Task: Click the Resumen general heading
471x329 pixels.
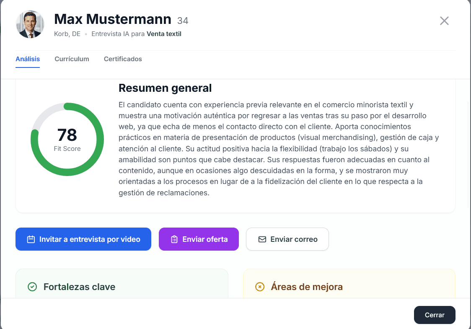Action: (165, 88)
